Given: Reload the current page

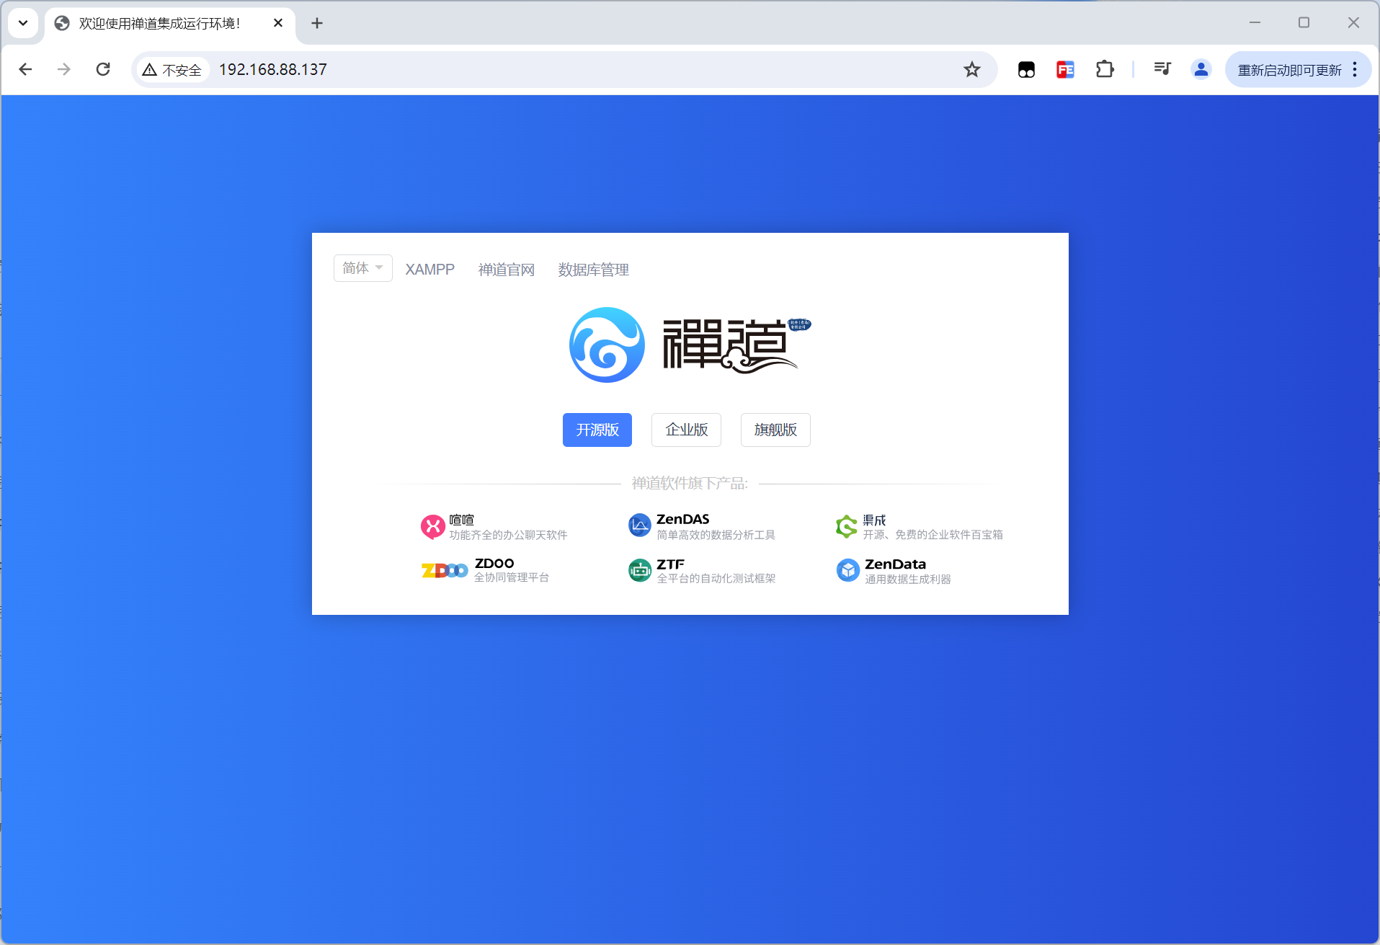Looking at the screenshot, I should 103,69.
